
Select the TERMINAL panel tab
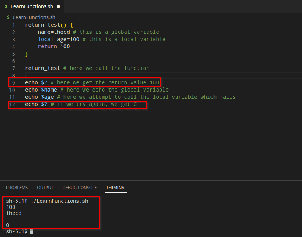(116, 188)
